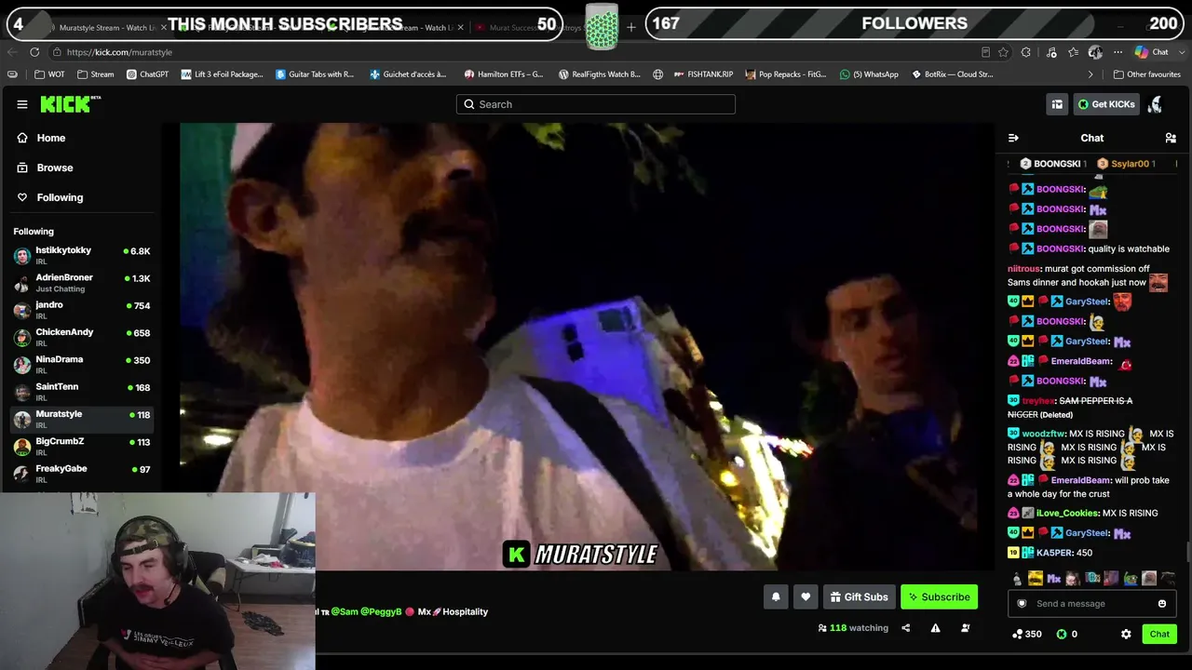Open the browser extensions puzzle icon

[1025, 52]
